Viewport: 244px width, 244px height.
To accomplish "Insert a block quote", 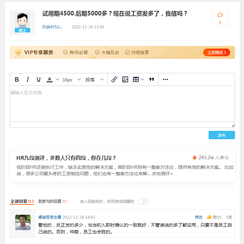I will pos(152,80).
